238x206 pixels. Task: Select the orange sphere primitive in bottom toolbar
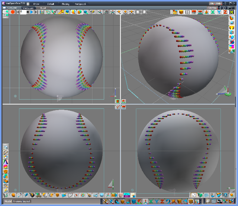[x=13, y=195]
